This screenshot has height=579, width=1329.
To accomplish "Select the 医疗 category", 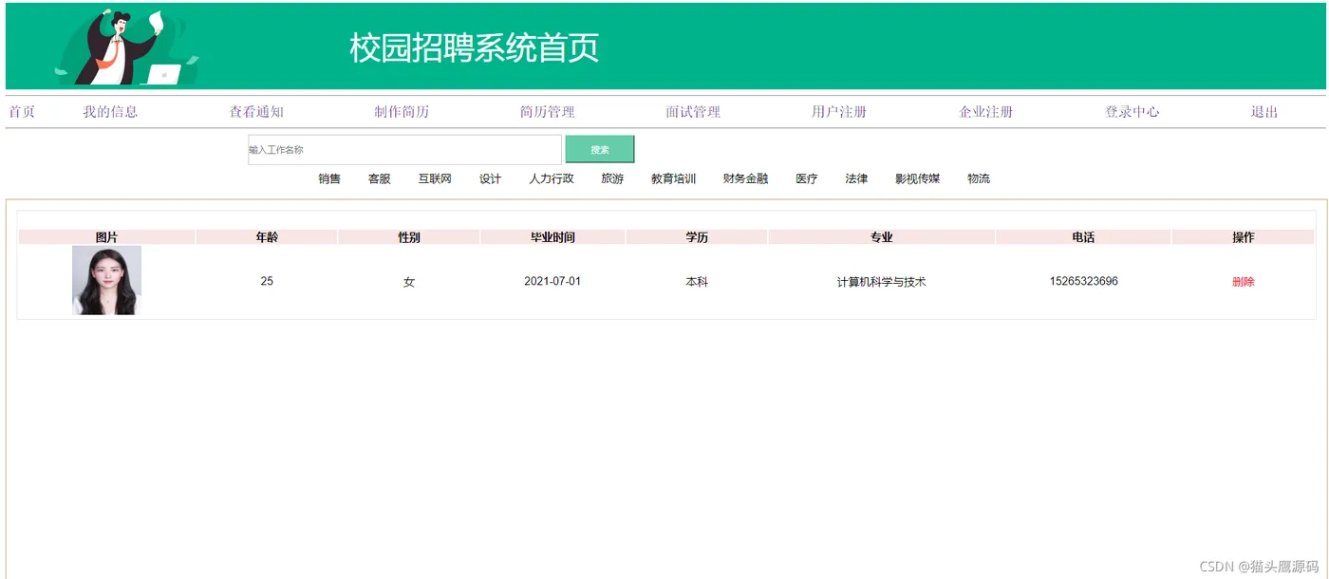I will 807,178.
